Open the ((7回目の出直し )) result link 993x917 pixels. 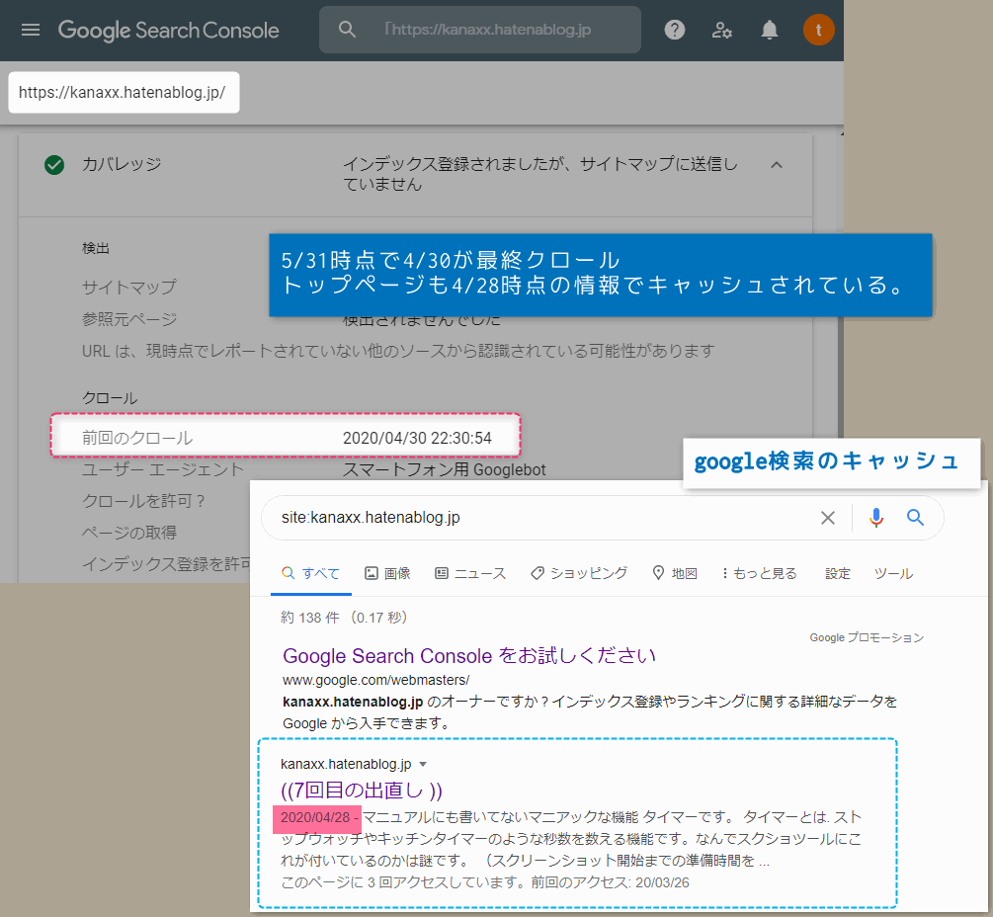pos(362,791)
